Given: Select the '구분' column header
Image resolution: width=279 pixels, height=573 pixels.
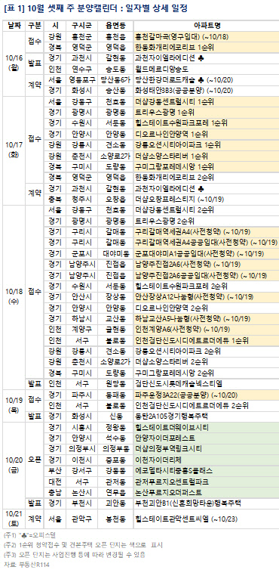Looking at the screenshot, I should tap(34, 26).
